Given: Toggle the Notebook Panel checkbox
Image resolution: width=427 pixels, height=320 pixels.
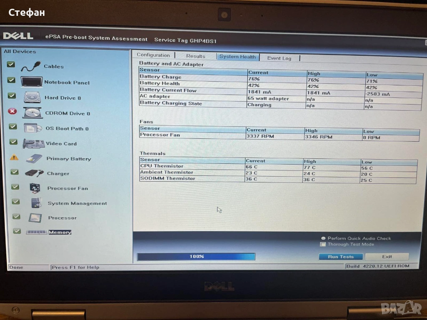Looking at the screenshot, I should pyautogui.click(x=11, y=80).
